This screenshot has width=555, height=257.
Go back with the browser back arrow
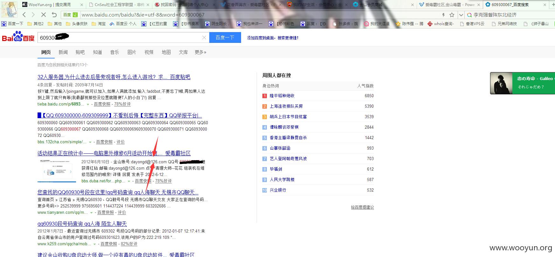[x=24, y=15]
